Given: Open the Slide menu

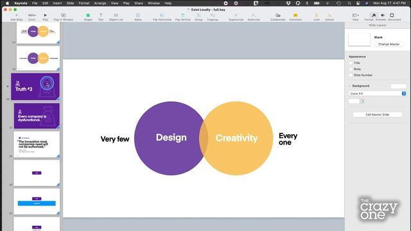Looking at the screenshot, I should pos(70,3).
